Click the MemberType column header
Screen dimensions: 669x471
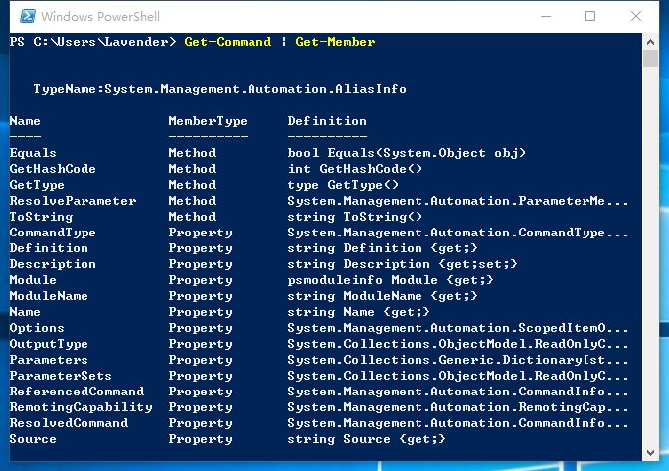pos(208,121)
